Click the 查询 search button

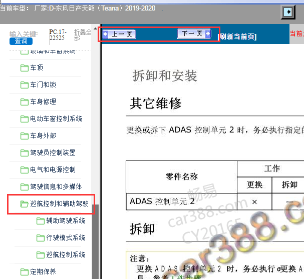[21, 41]
